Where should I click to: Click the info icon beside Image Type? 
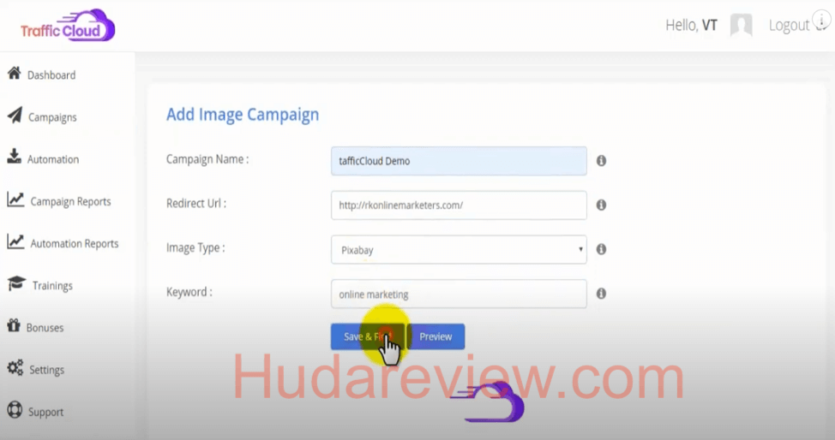pos(601,249)
